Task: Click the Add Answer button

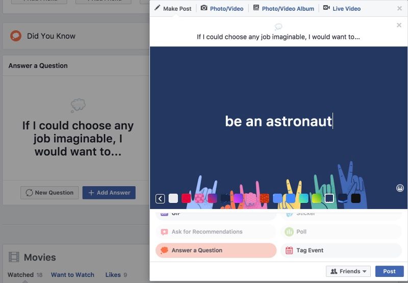Action: 109,193
